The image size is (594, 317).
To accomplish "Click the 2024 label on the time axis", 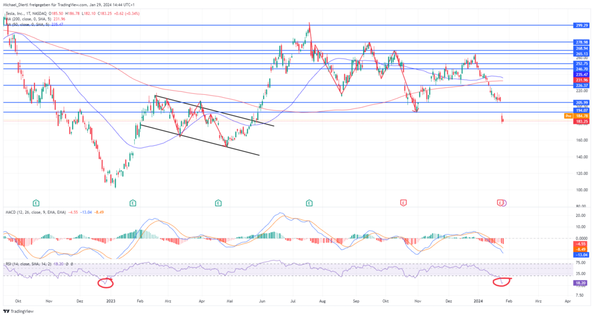I will tap(478, 302).
